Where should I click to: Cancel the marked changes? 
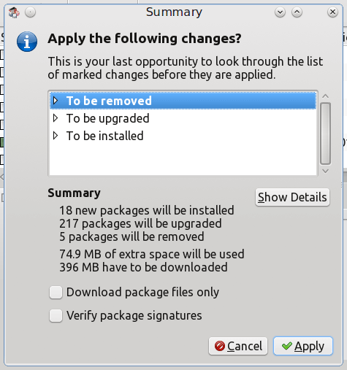click(x=238, y=346)
